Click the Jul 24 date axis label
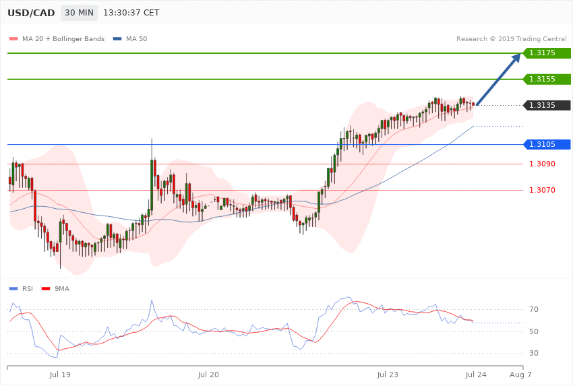The height and width of the screenshot is (388, 573). coord(476,375)
